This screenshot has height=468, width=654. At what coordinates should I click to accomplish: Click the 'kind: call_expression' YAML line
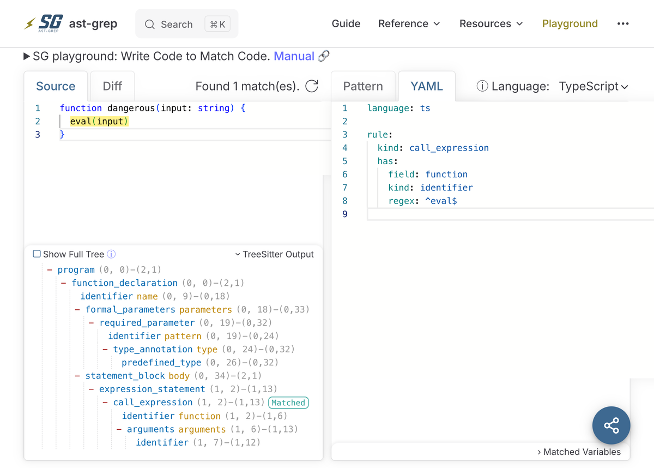tap(433, 148)
